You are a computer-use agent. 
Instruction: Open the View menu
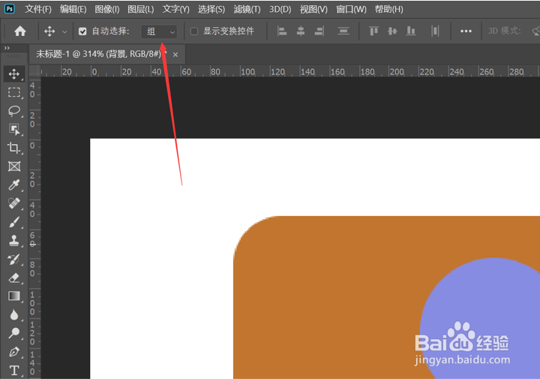313,9
